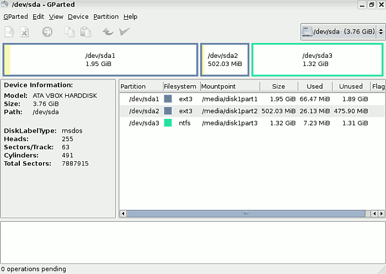Screen dimensions: 386x274
Task: Click the Copy partition toolbar icon
Action: click(x=69, y=32)
